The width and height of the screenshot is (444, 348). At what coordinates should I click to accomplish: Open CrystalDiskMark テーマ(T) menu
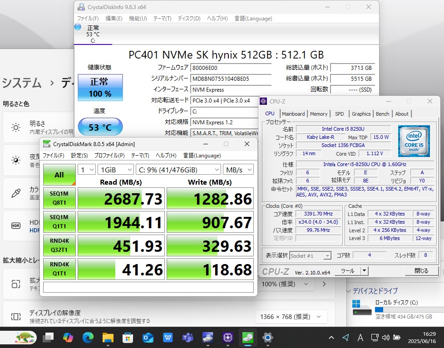pyautogui.click(x=140, y=156)
